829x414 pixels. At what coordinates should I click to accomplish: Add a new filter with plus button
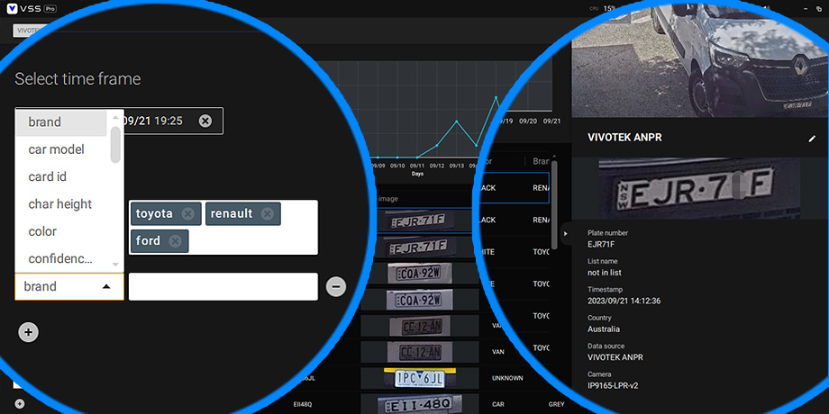pos(29,332)
